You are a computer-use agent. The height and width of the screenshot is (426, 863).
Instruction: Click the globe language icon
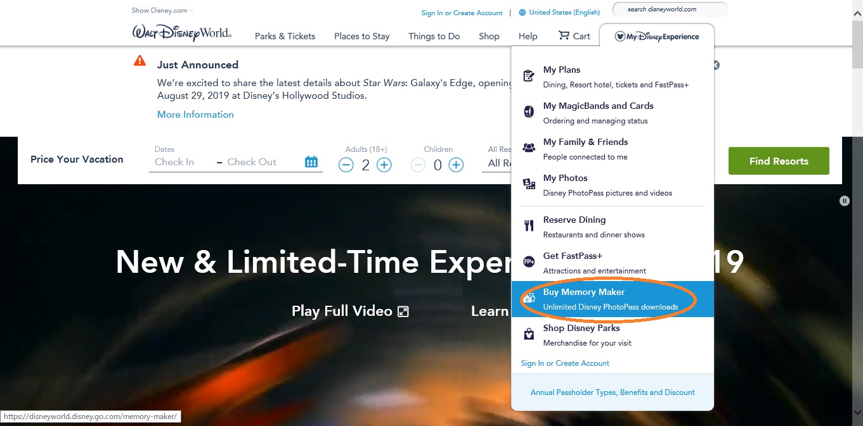[522, 12]
